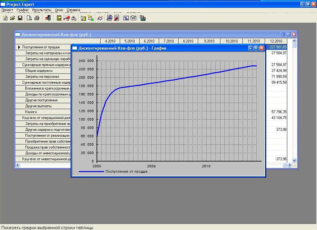Image resolution: width=317 pixels, height=230 pixels.
Task: Click the 11.2010 column header
Action: click(x=254, y=41)
